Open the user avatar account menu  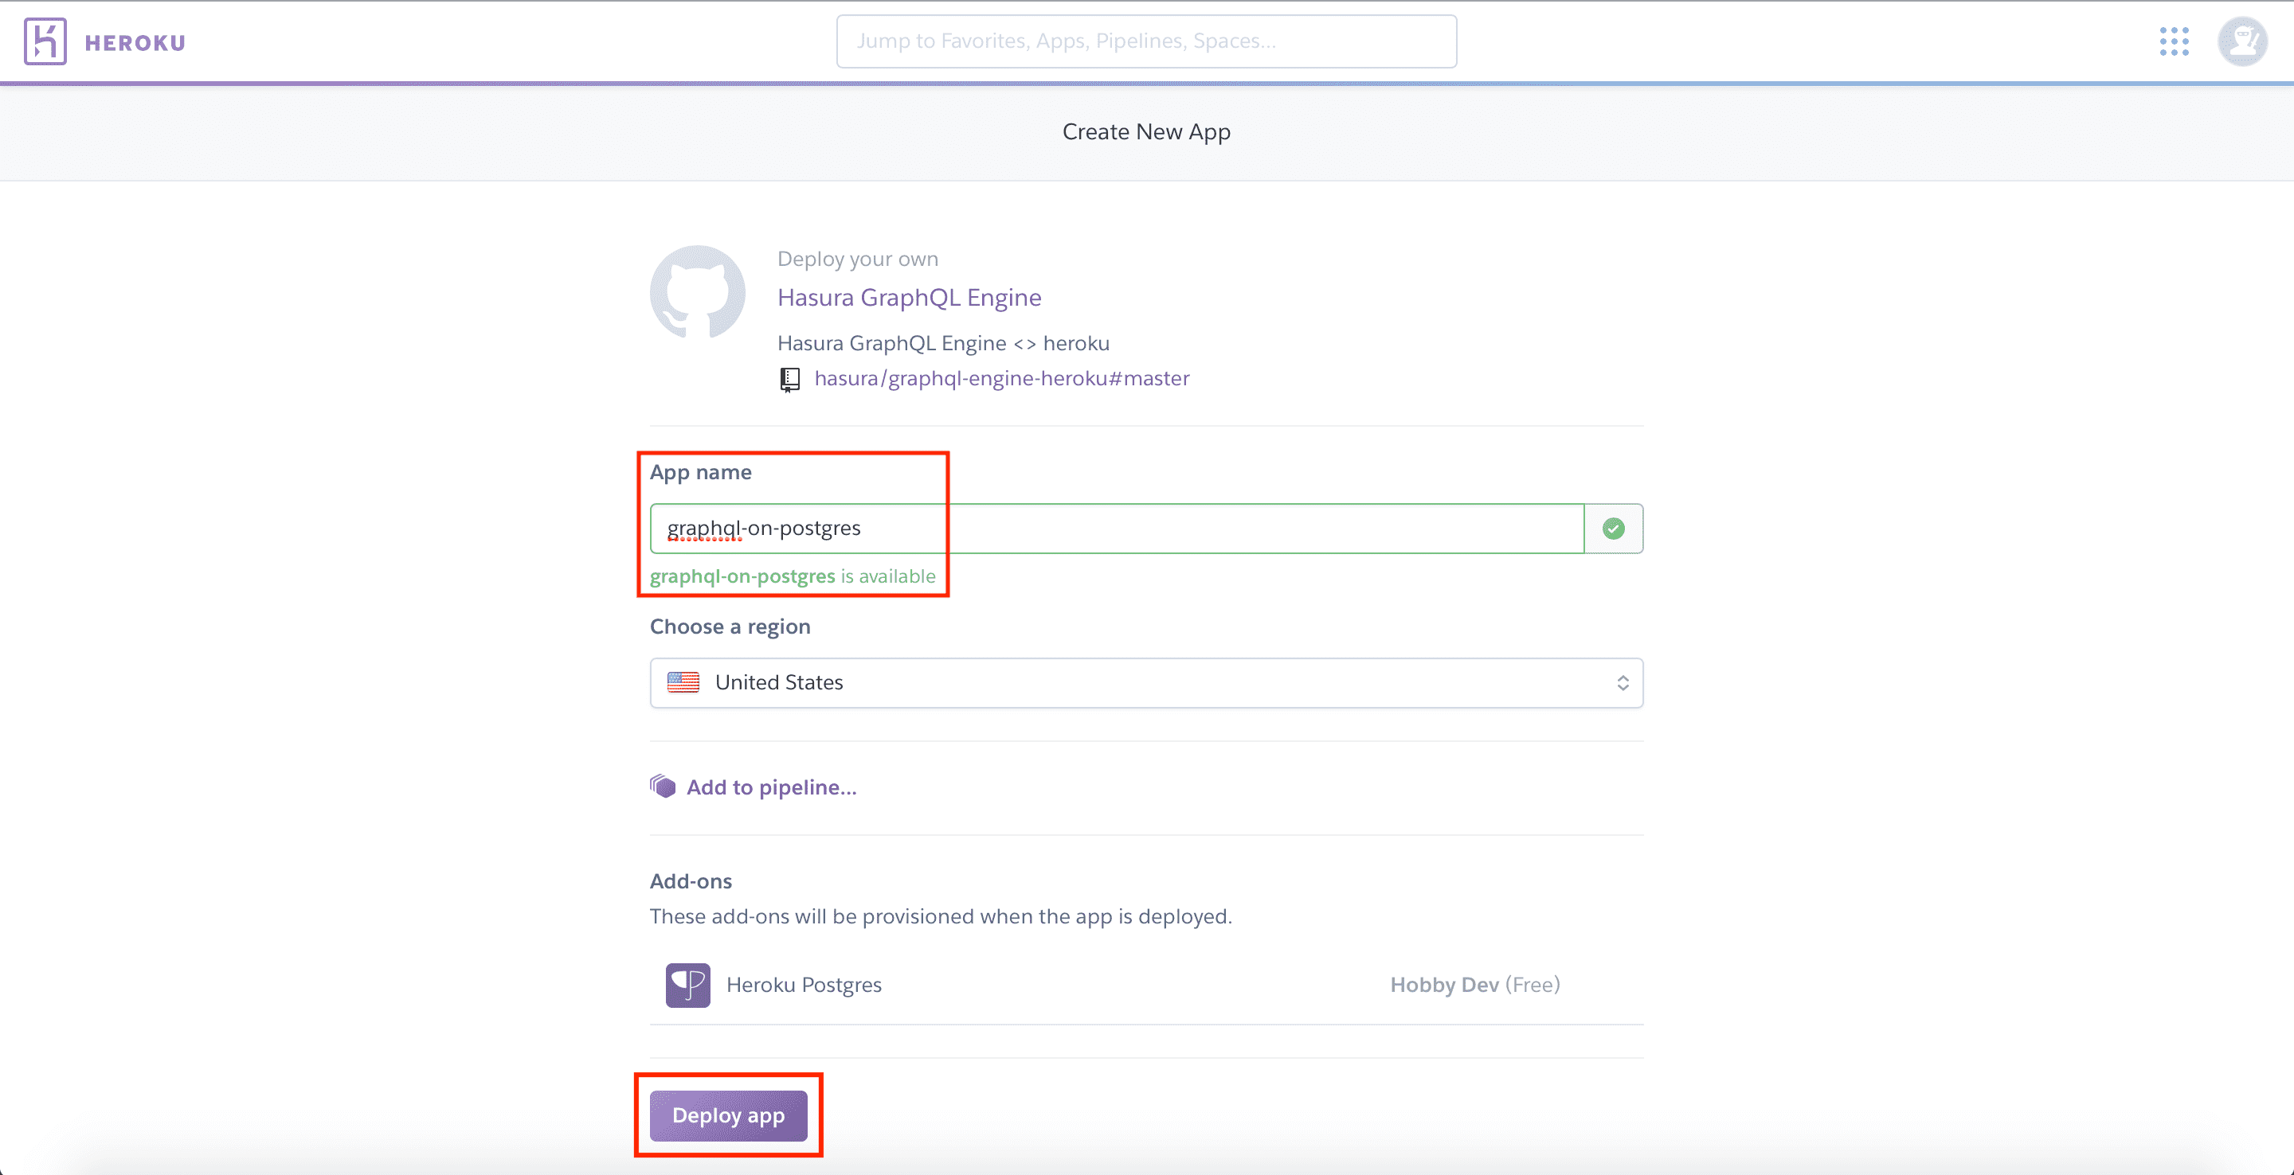[x=2241, y=42]
